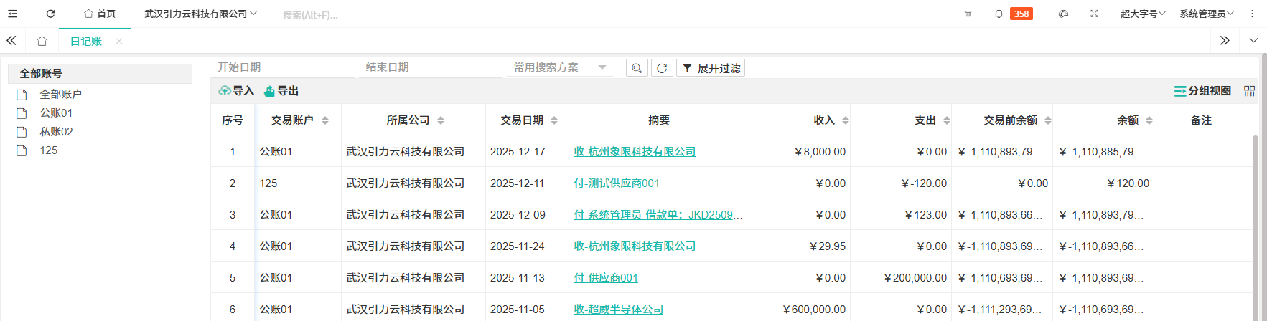Click the fullscreen toggle icon
The image size is (1267, 321).
[x=1094, y=14]
